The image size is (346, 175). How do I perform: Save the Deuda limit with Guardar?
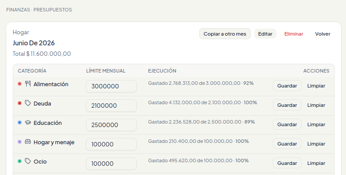click(x=287, y=105)
